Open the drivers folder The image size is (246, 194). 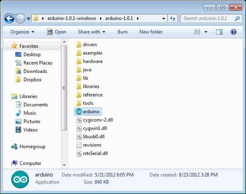90,45
